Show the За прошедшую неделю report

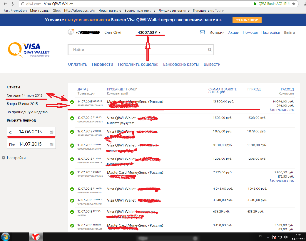coord(27,112)
